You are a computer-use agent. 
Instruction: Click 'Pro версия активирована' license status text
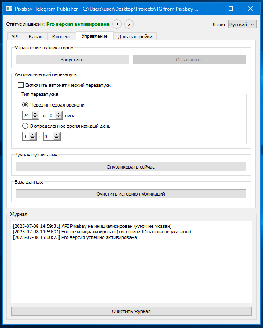coord(78,24)
